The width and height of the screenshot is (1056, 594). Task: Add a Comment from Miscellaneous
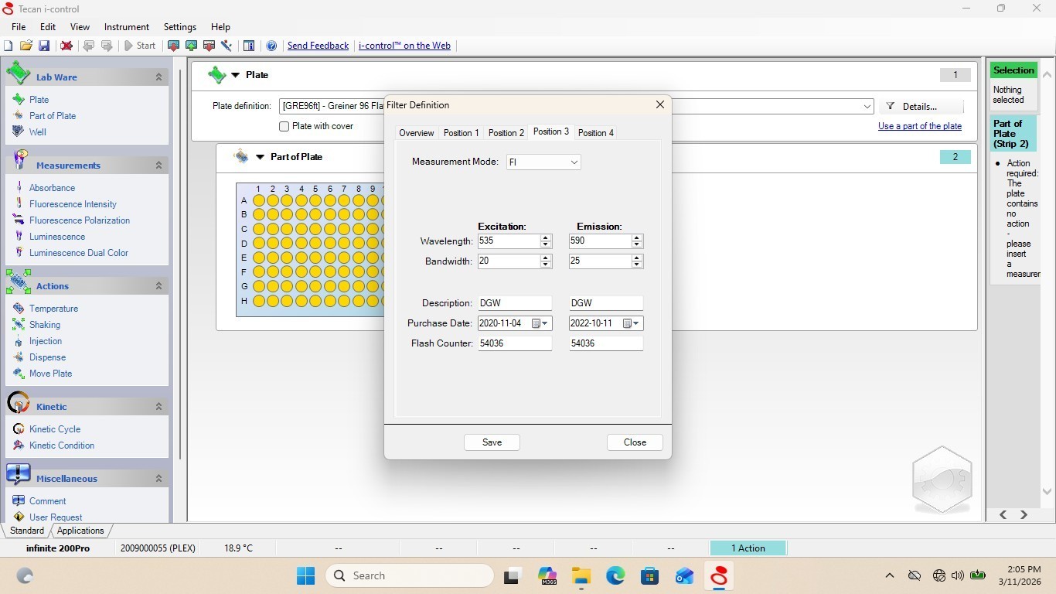click(x=47, y=501)
